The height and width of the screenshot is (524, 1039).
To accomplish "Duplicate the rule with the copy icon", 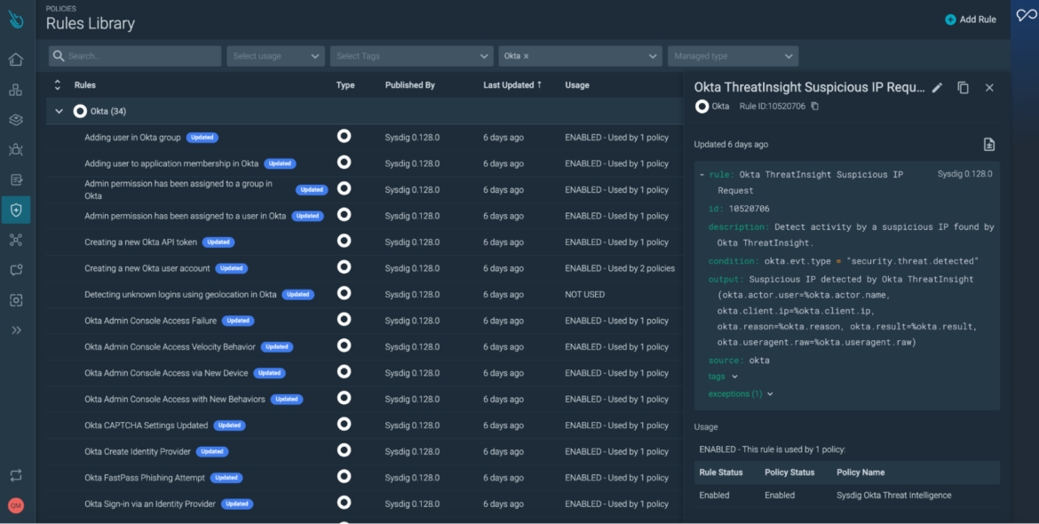I will tap(964, 87).
